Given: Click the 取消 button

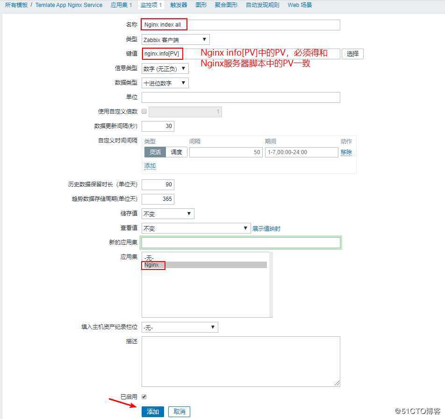Looking at the screenshot, I should pos(179,412).
